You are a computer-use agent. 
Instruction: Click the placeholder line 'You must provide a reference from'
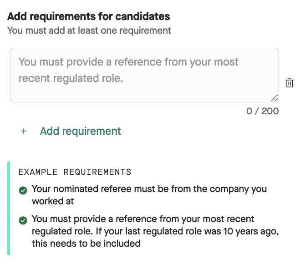[x=128, y=62]
